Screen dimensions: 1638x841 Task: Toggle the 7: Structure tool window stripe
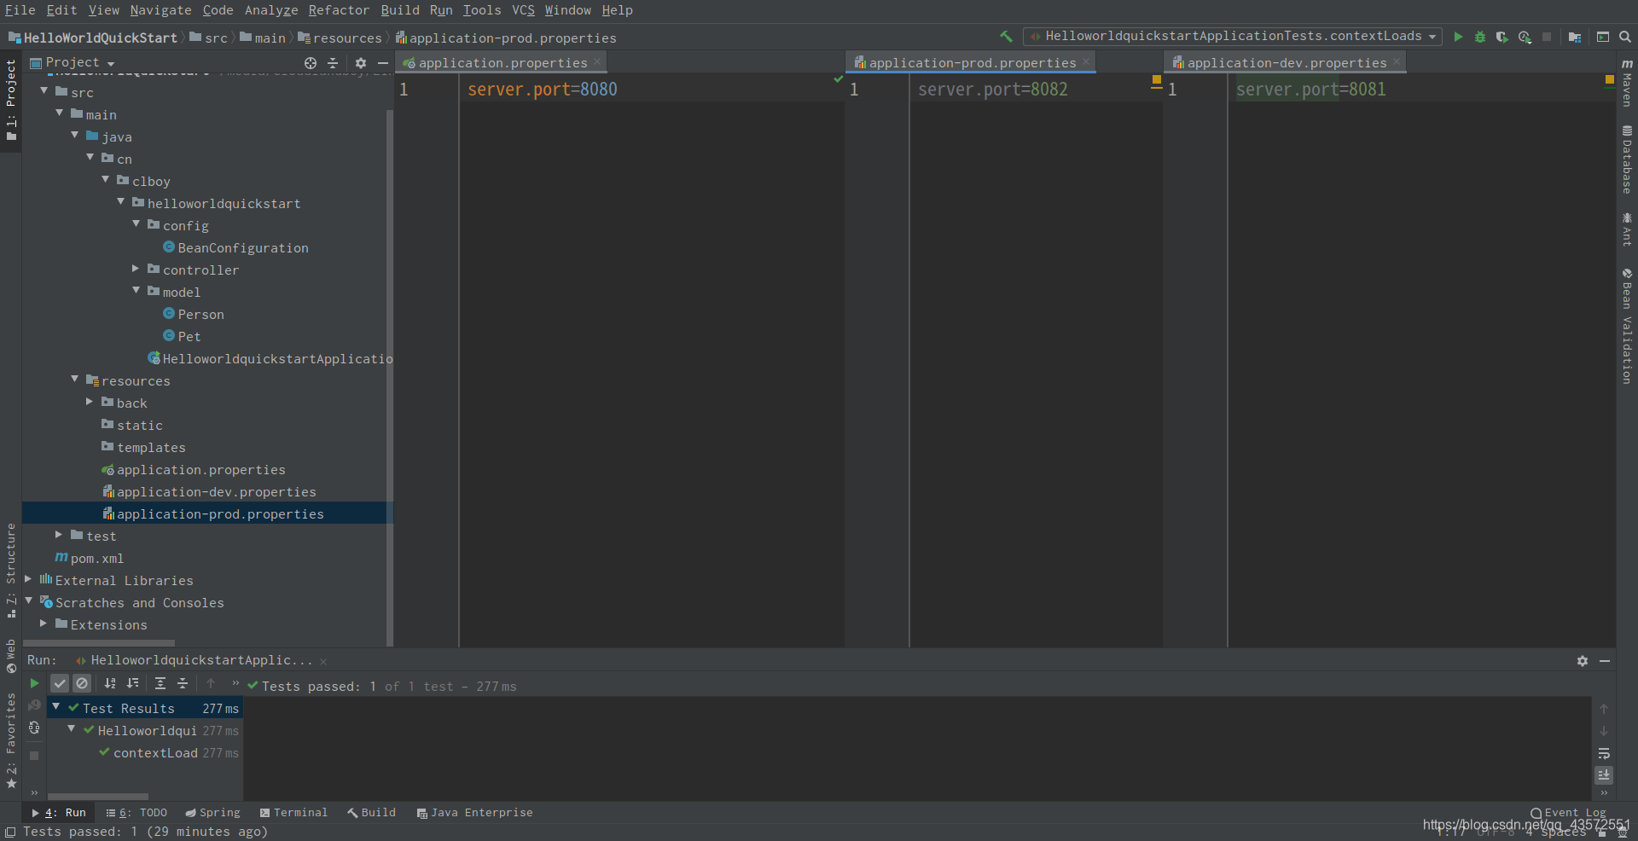pyautogui.click(x=11, y=571)
